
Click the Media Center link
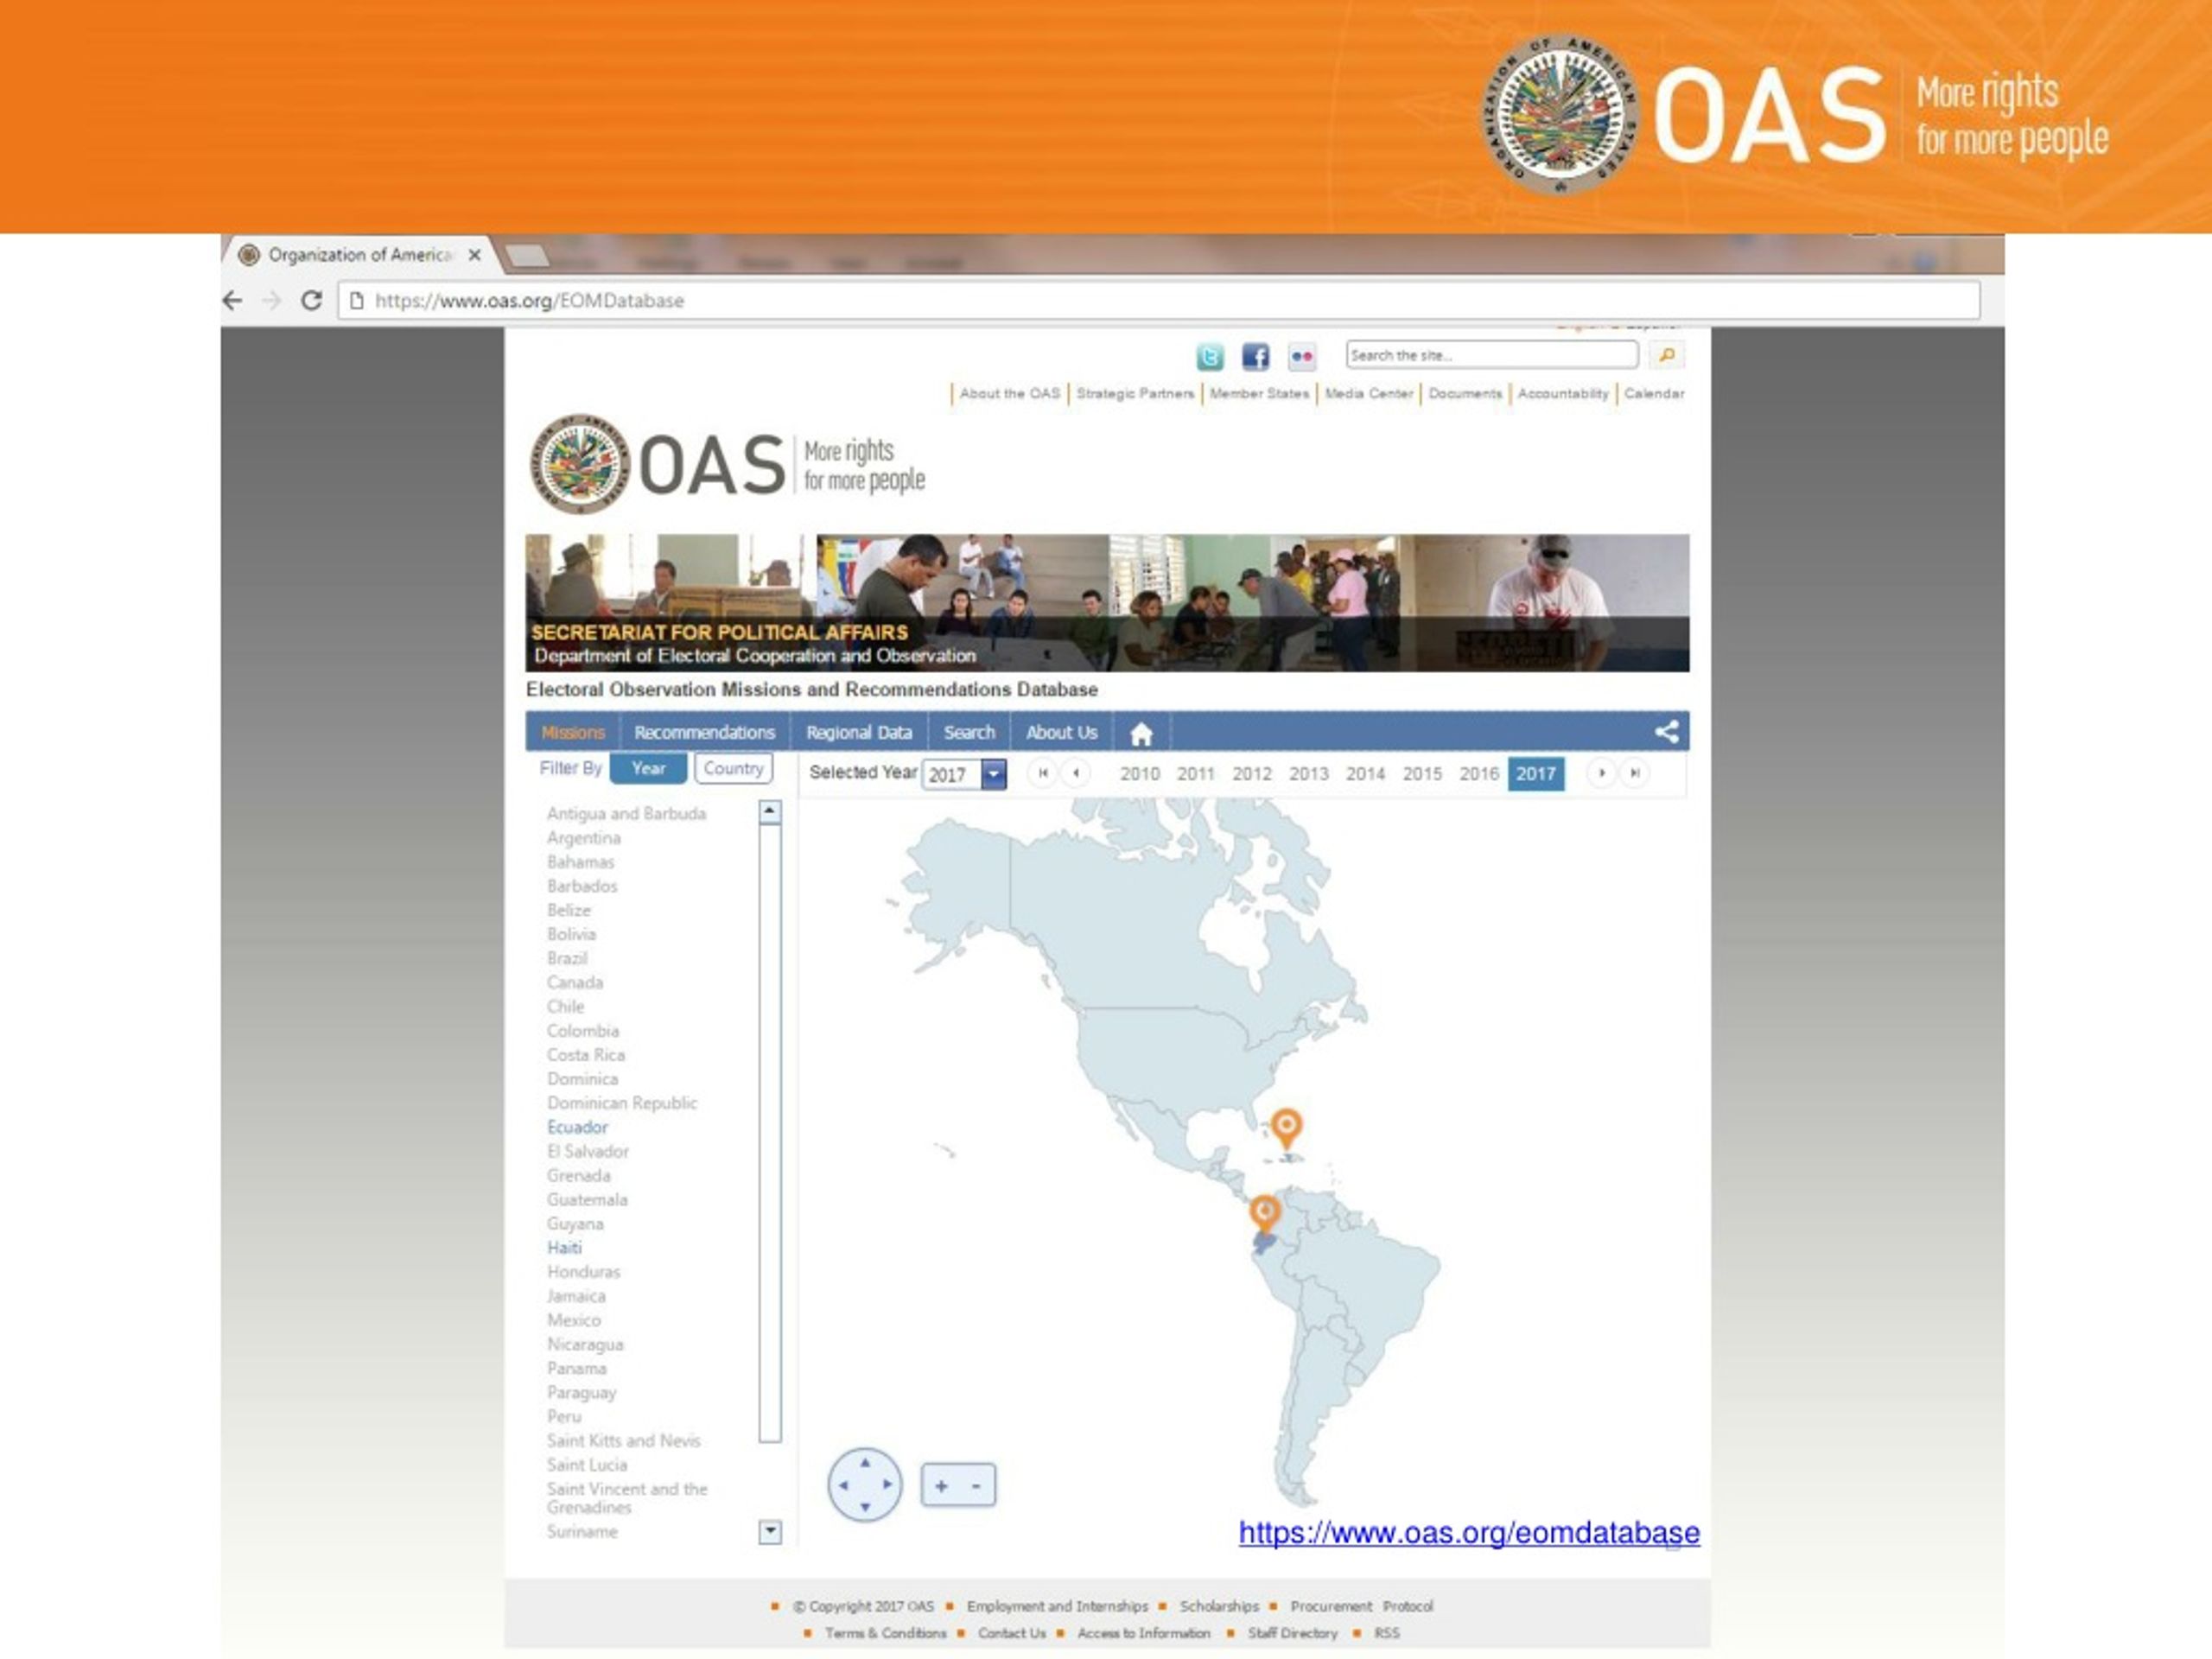[x=1369, y=394]
